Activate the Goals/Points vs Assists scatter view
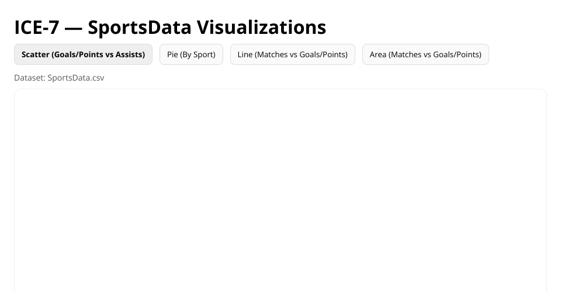The height and width of the screenshot is (292, 561). (83, 54)
